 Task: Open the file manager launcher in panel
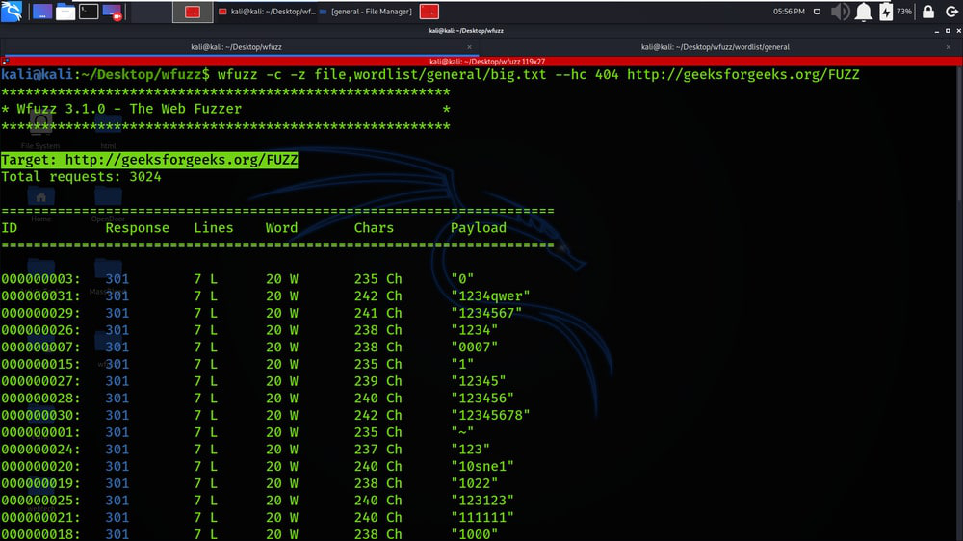(65, 12)
